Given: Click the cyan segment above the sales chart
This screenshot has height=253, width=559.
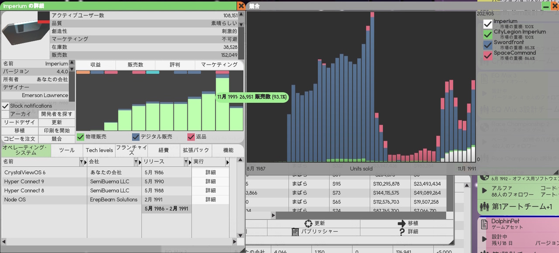Looking at the screenshot, I should tap(152, 72).
